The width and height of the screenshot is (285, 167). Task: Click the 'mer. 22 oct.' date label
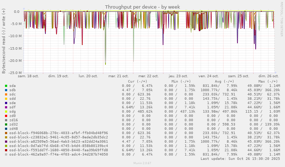[148, 76]
